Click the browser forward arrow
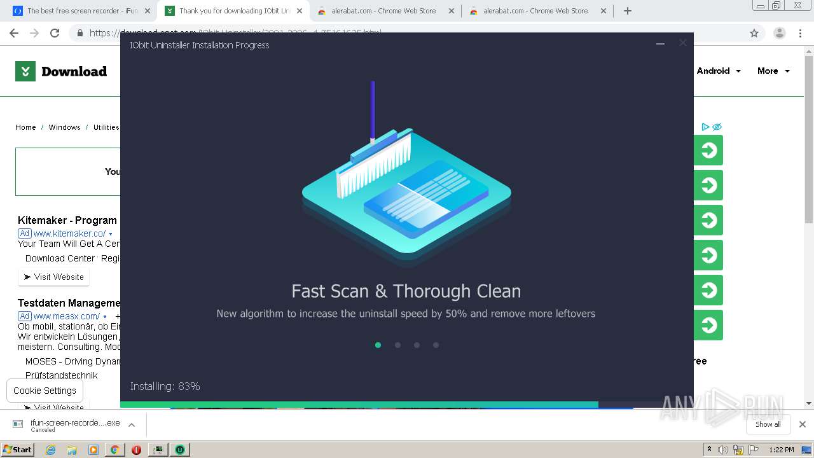This screenshot has width=814, height=458. (34, 33)
